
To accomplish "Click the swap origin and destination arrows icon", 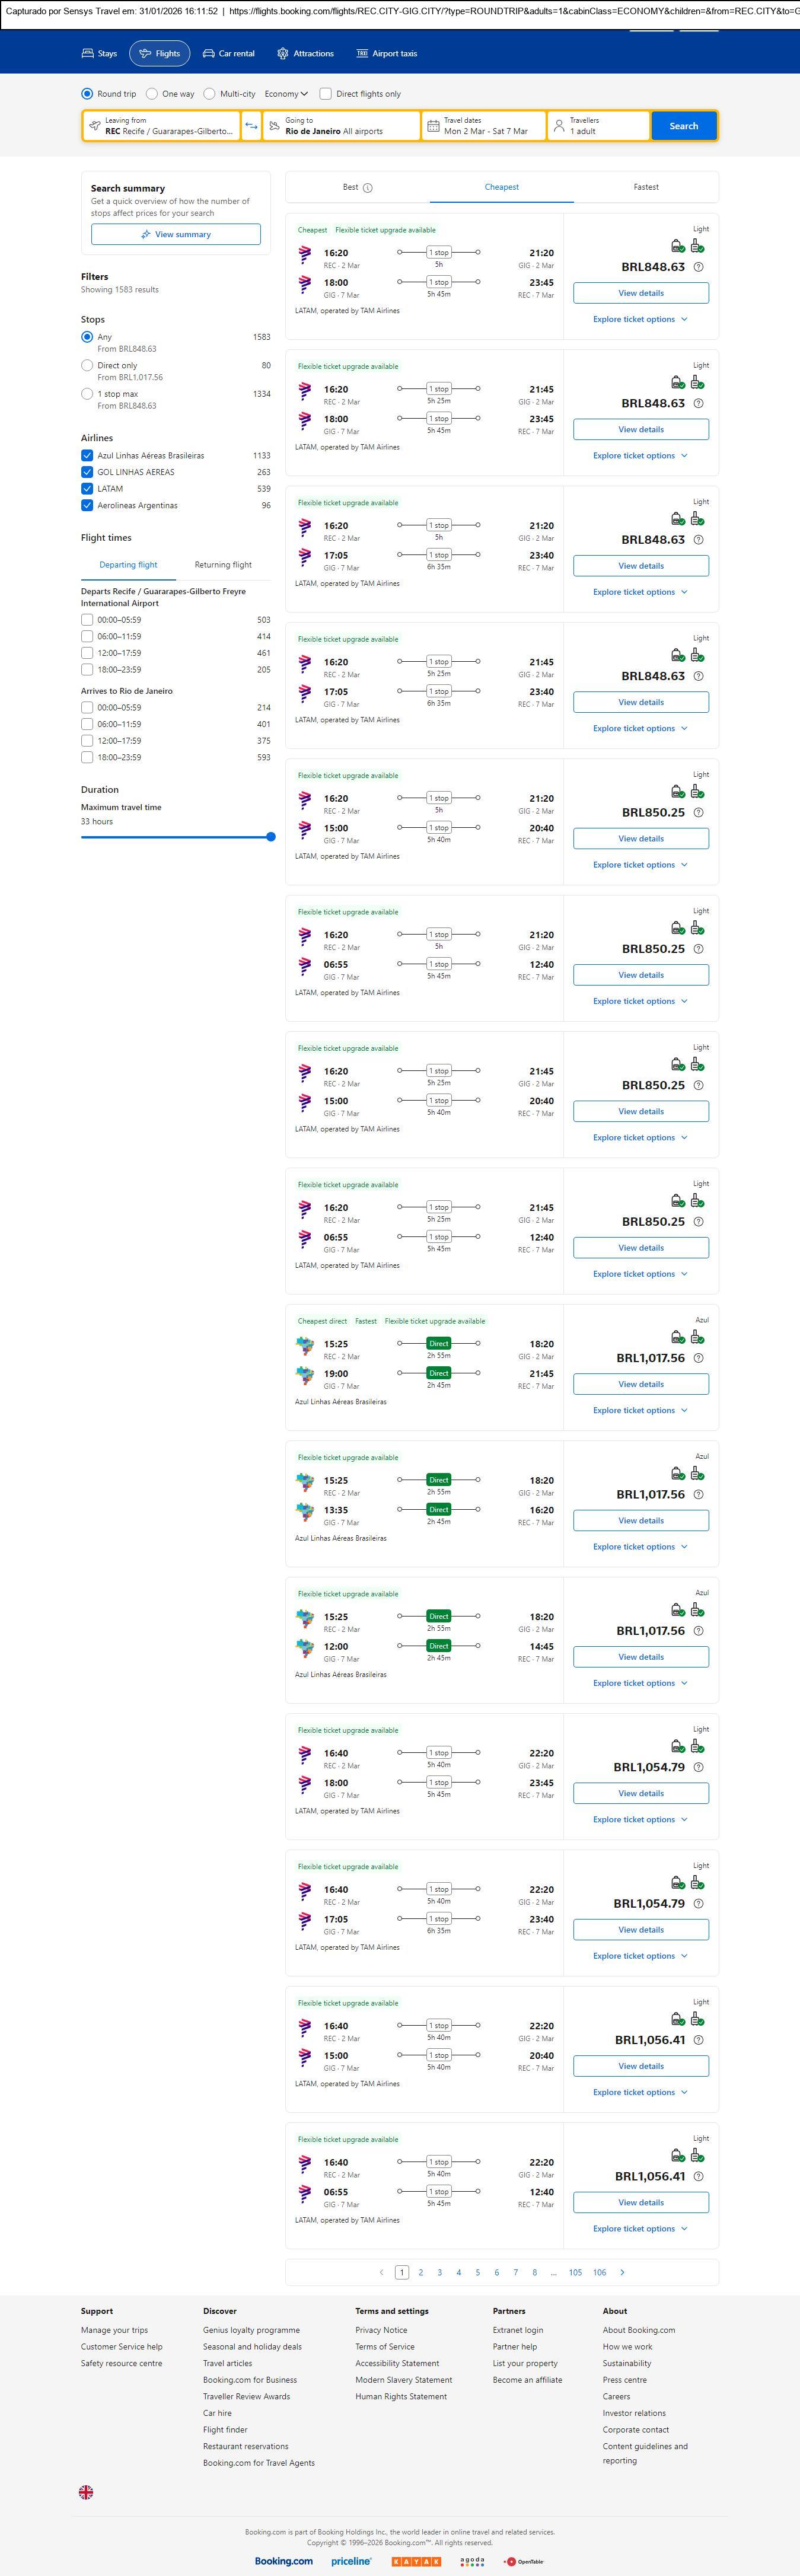I will [x=251, y=126].
